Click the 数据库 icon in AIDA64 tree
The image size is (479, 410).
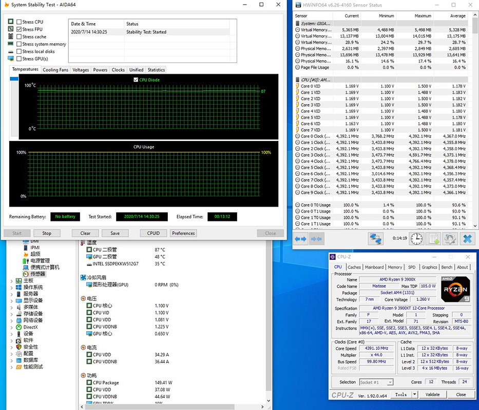tap(18, 360)
